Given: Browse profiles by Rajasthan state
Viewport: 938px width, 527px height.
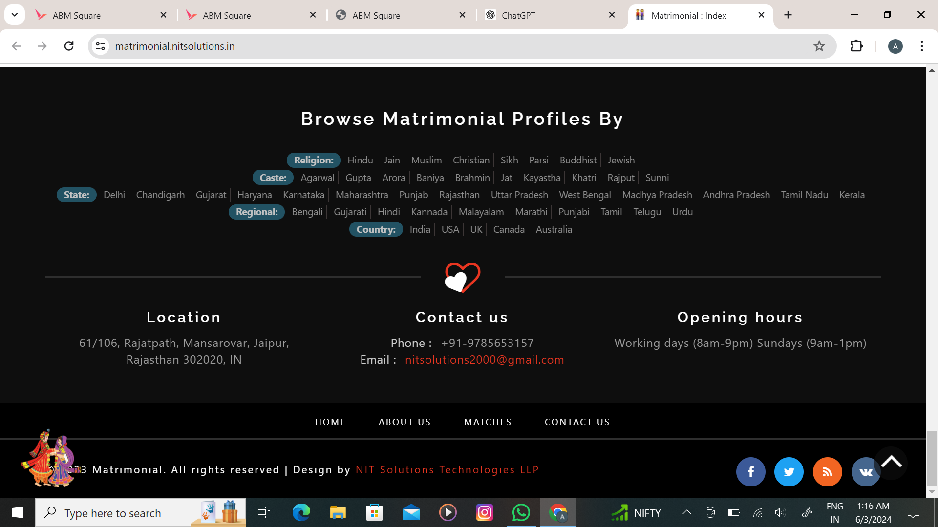Looking at the screenshot, I should pyautogui.click(x=459, y=195).
